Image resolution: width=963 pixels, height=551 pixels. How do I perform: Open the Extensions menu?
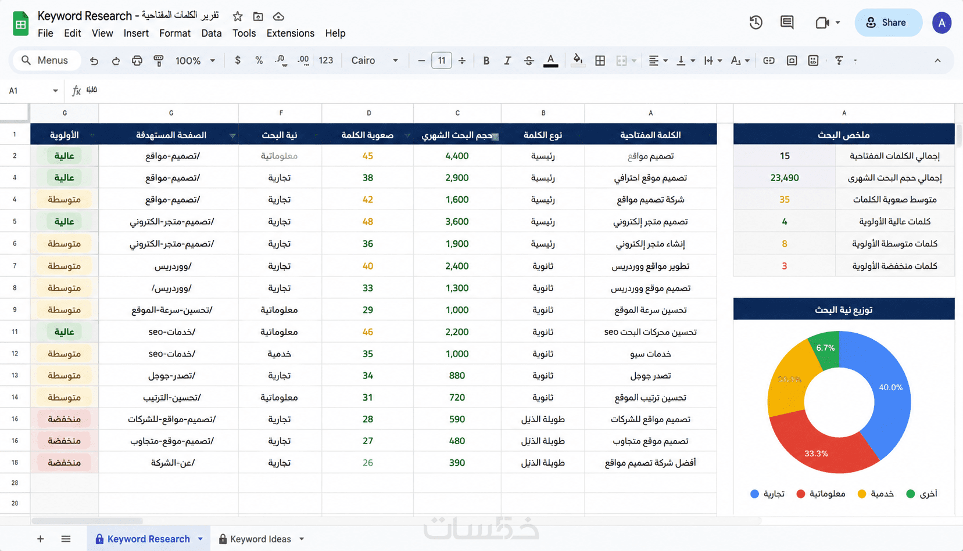291,33
